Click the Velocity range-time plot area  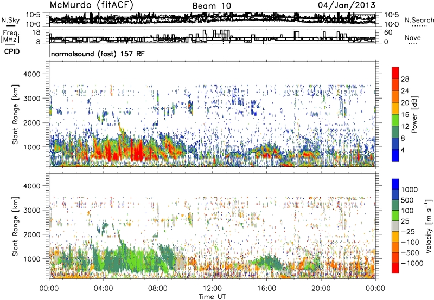tap(212, 226)
